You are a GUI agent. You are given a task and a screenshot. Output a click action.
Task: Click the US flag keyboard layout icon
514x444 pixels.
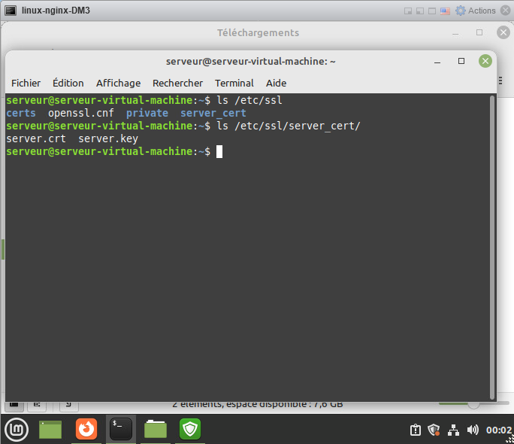tap(445, 11)
